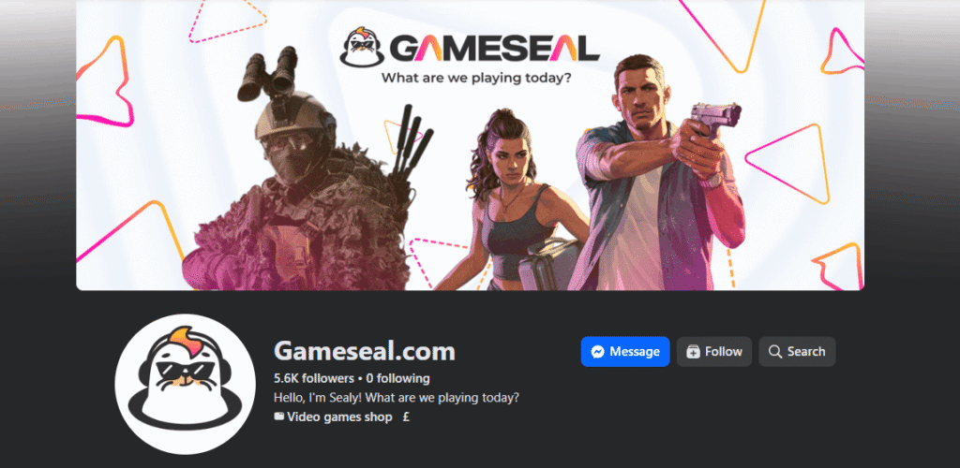
Task: Click the "Hello, I'm Sealy!" bio text
Action: pos(397,398)
